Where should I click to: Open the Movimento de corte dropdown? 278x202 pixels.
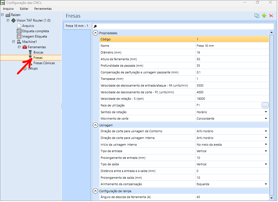[x=266, y=119]
